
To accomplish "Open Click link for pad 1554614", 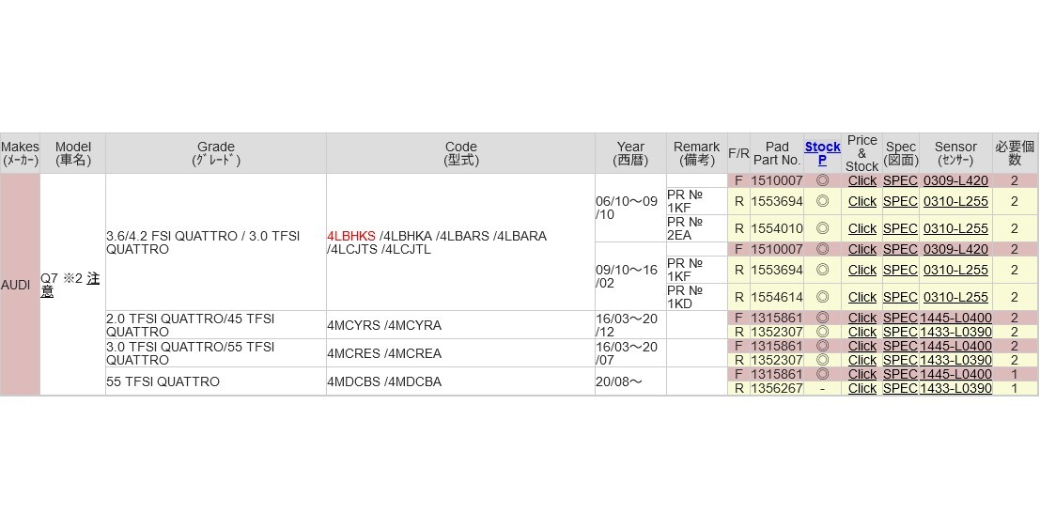I will point(861,297).
